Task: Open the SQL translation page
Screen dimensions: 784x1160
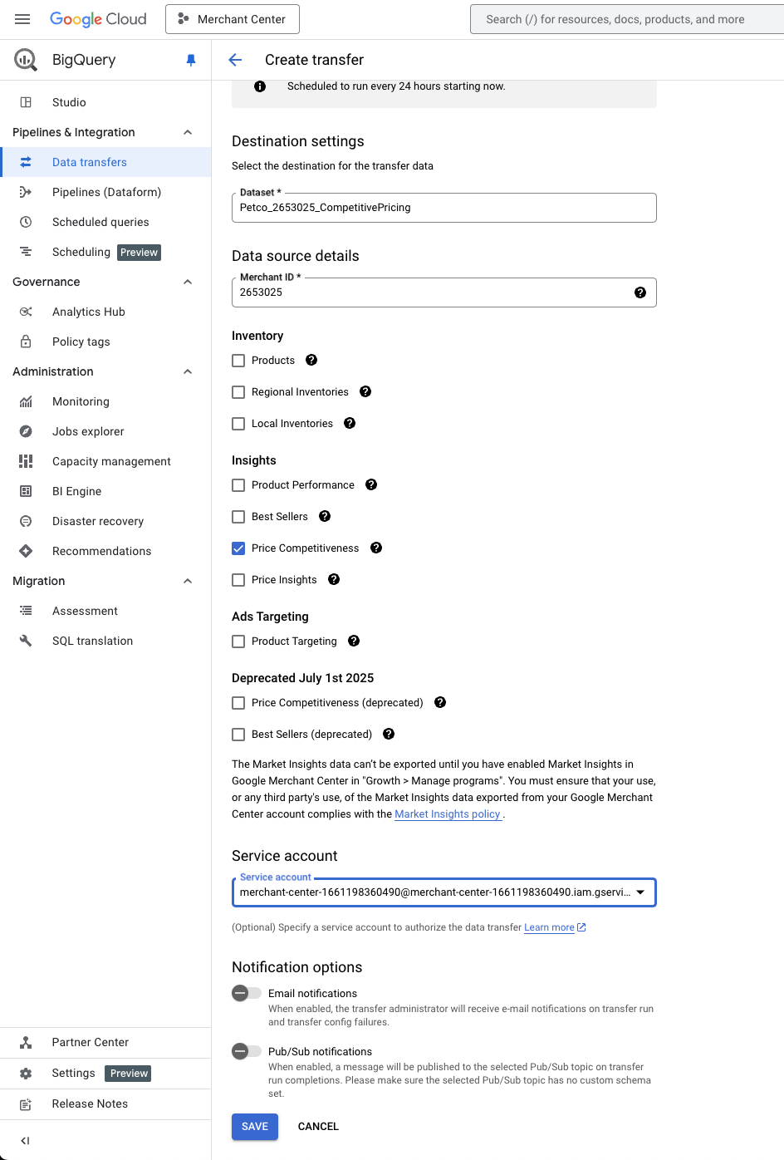Action: (x=92, y=641)
